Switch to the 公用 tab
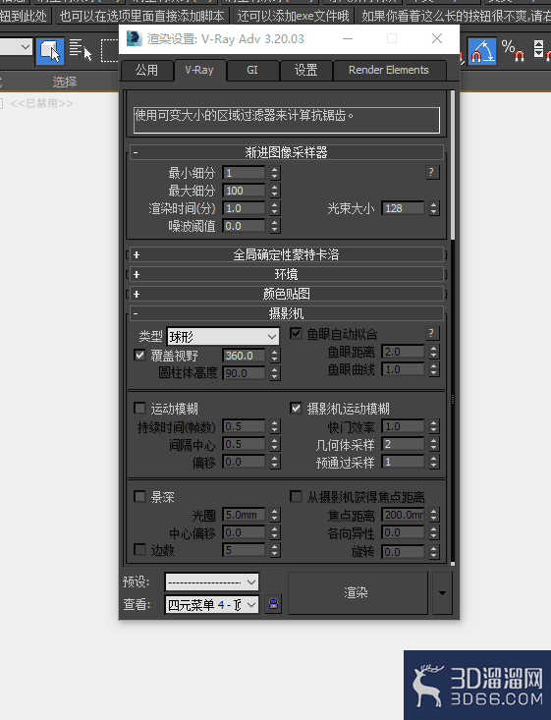 click(x=146, y=71)
